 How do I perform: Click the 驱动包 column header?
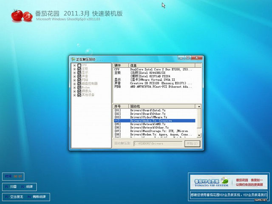pos(161,106)
